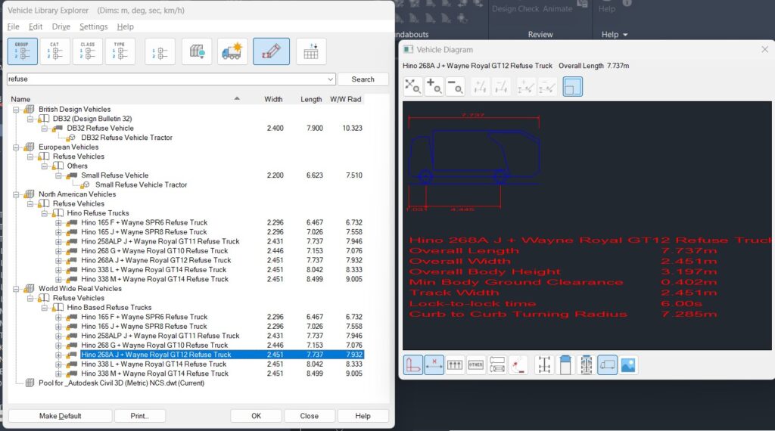Collapse the North American Vehicles node
Viewport: 775px width, 431px height.
tap(16, 194)
